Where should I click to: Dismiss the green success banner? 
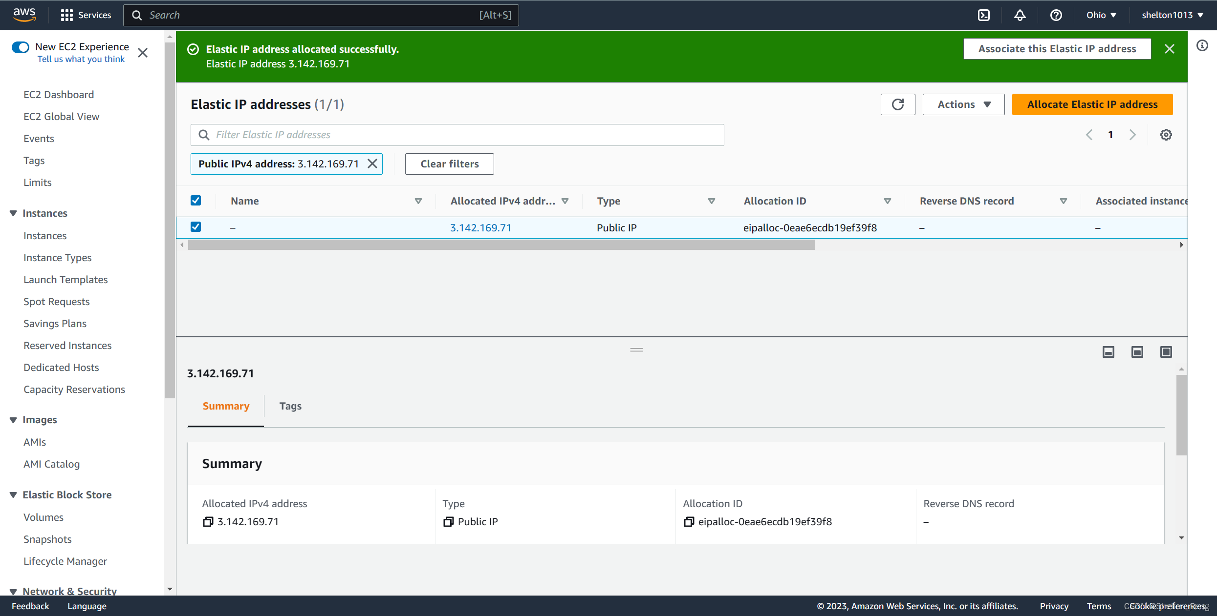(1170, 49)
